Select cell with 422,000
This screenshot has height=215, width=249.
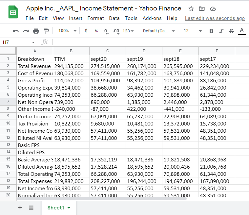pyautogui.click(x=144, y=109)
